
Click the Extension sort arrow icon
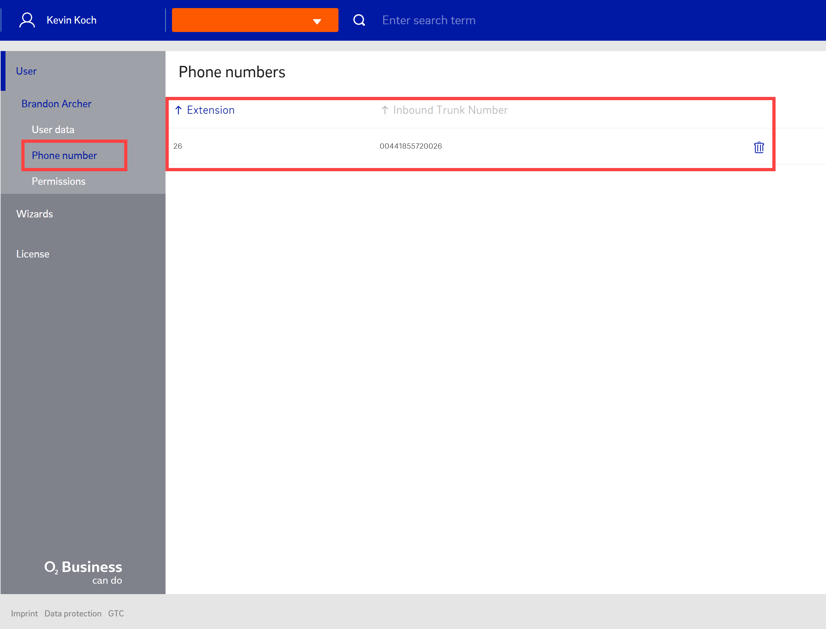179,110
